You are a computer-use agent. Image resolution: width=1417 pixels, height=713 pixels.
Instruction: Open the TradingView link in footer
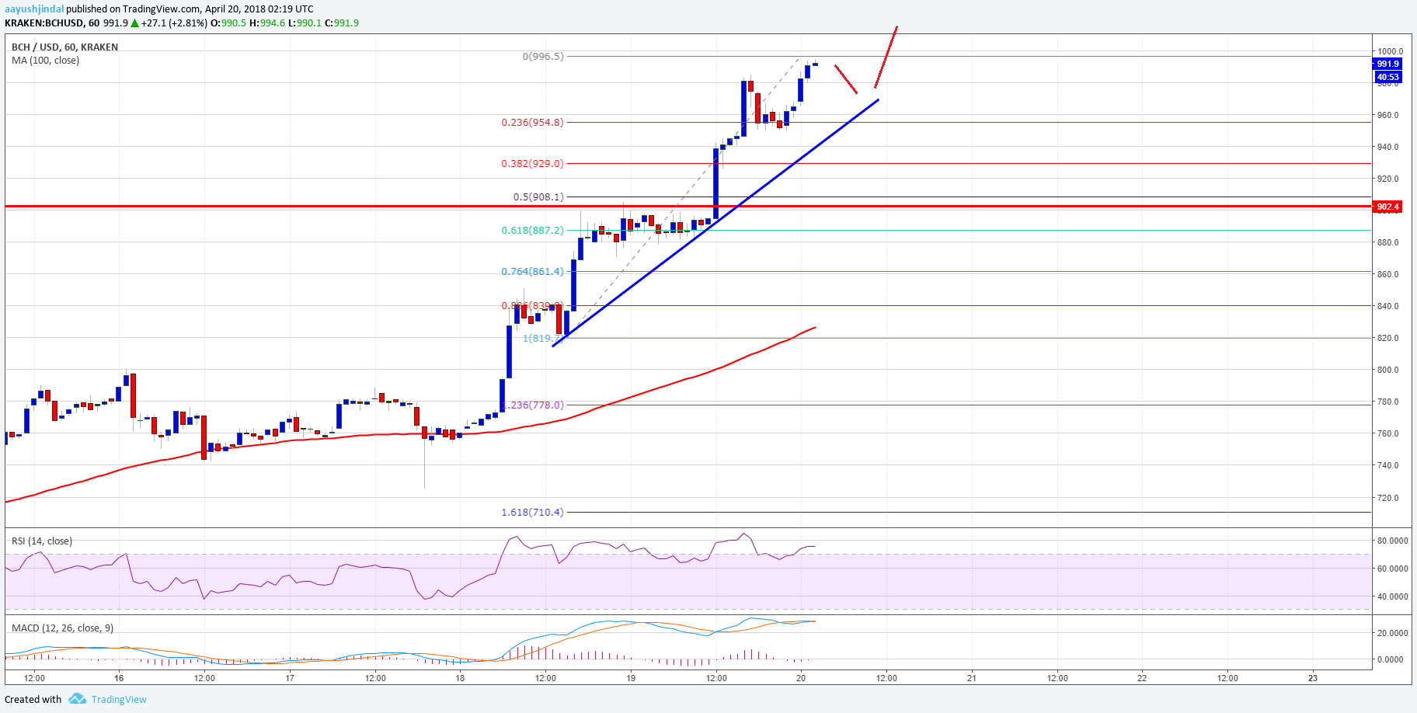click(x=119, y=699)
